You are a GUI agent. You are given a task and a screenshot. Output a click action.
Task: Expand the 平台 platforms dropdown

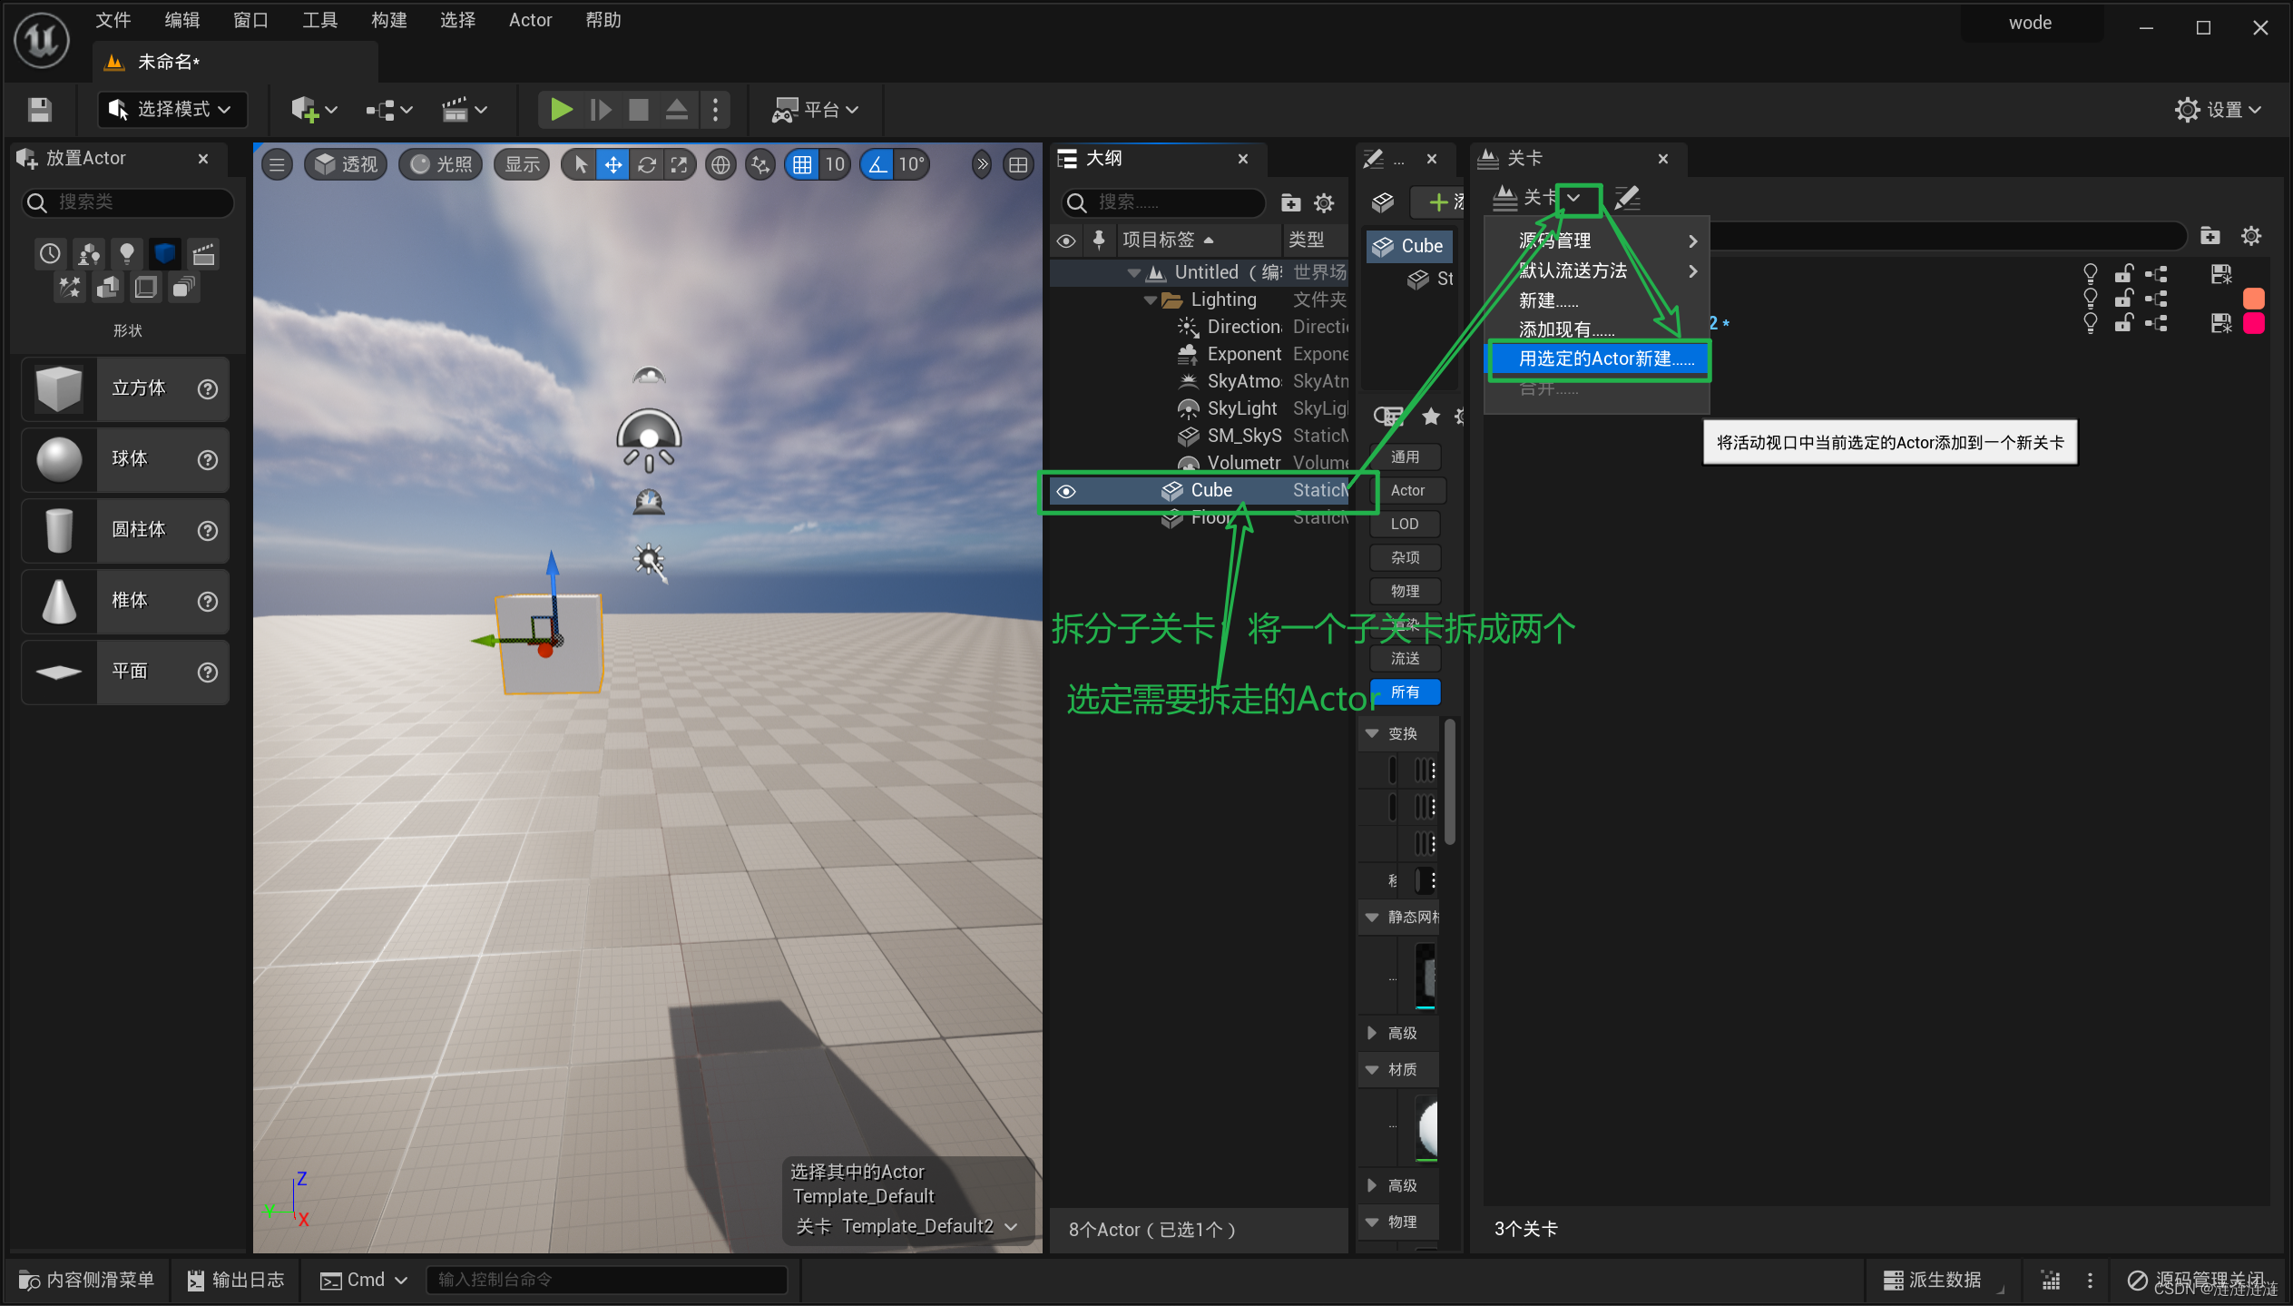pyautogui.click(x=815, y=110)
